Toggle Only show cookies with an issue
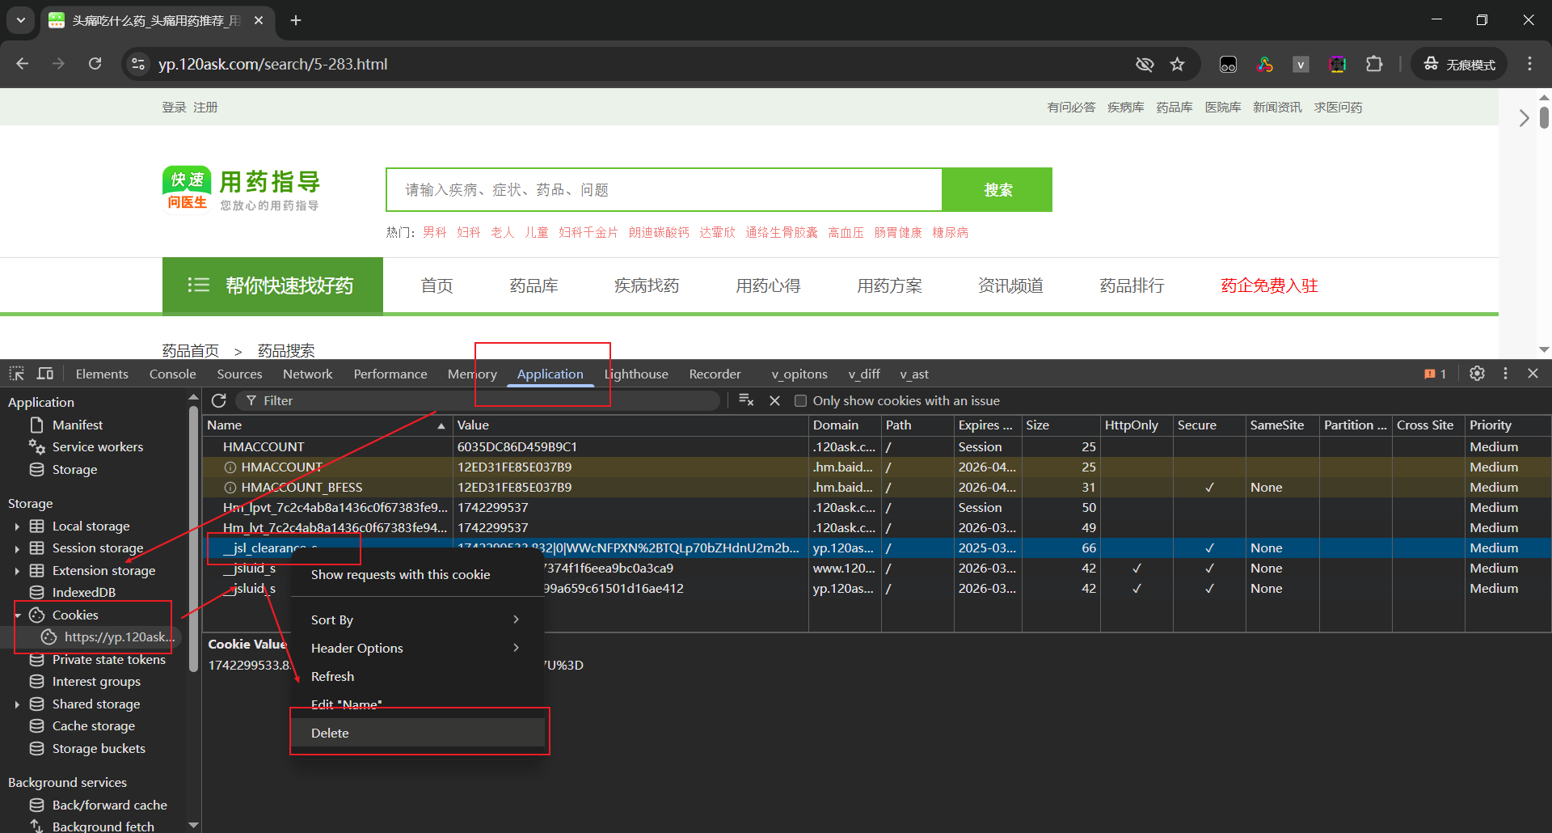 (x=800, y=400)
